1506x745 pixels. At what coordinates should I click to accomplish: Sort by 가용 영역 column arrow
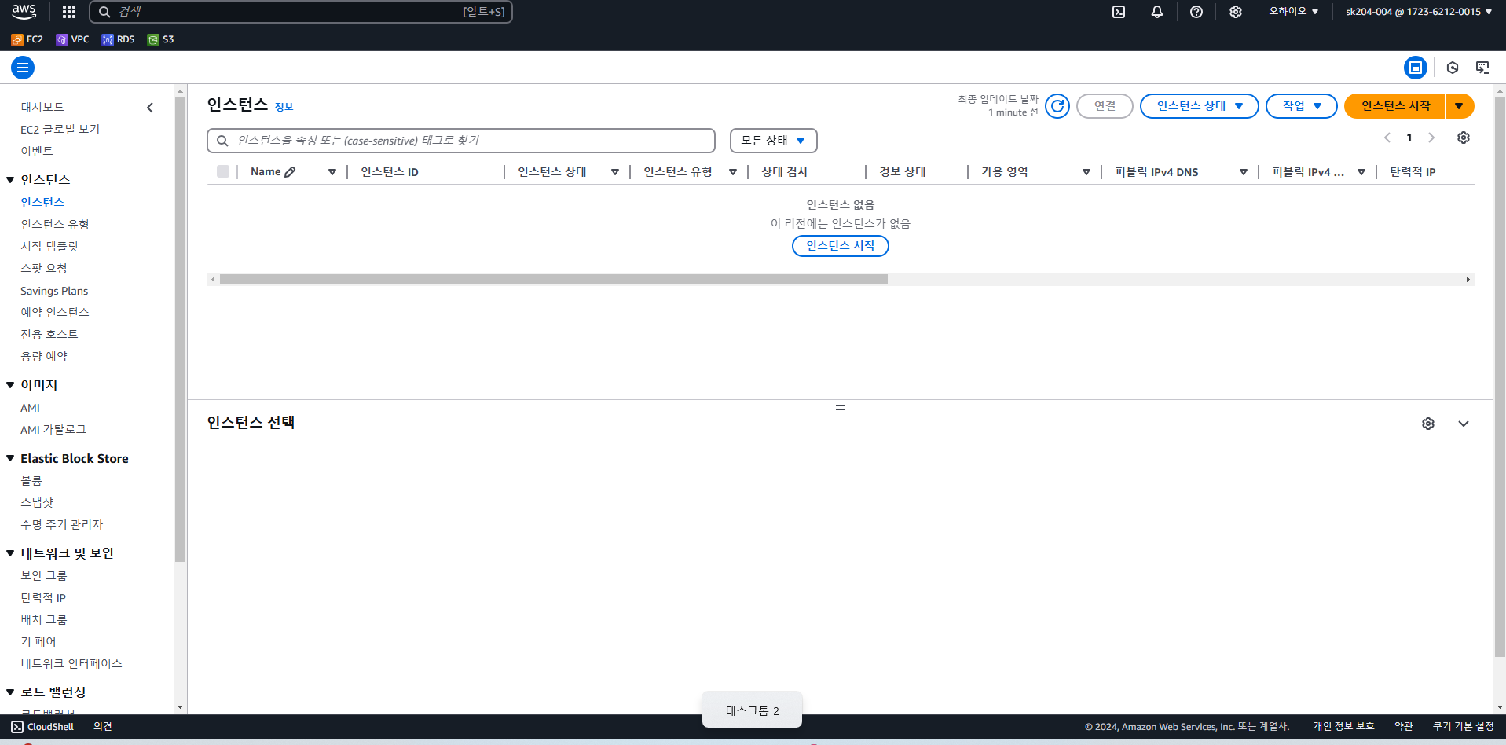(x=1086, y=172)
